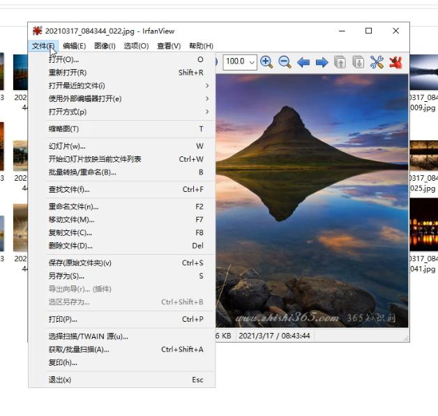Click file name ending 009.jpg in background window

[x=423, y=107]
